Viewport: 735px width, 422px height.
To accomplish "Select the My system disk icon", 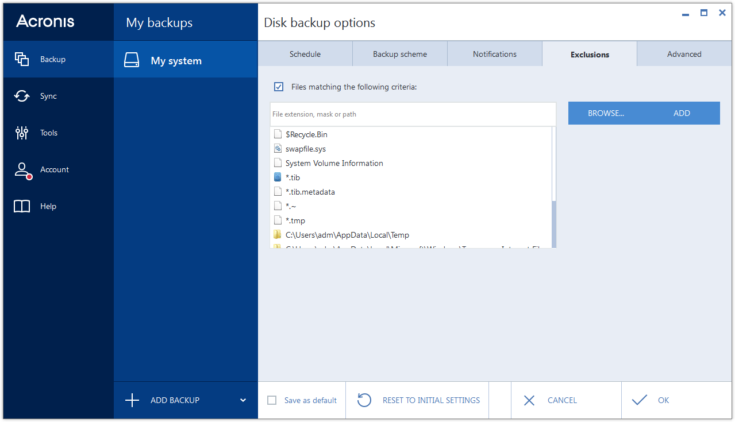I will (x=132, y=61).
